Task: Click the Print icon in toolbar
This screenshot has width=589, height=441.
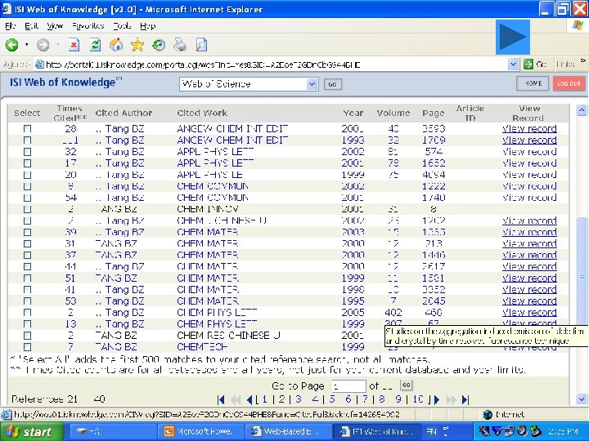Action: pos(180,45)
